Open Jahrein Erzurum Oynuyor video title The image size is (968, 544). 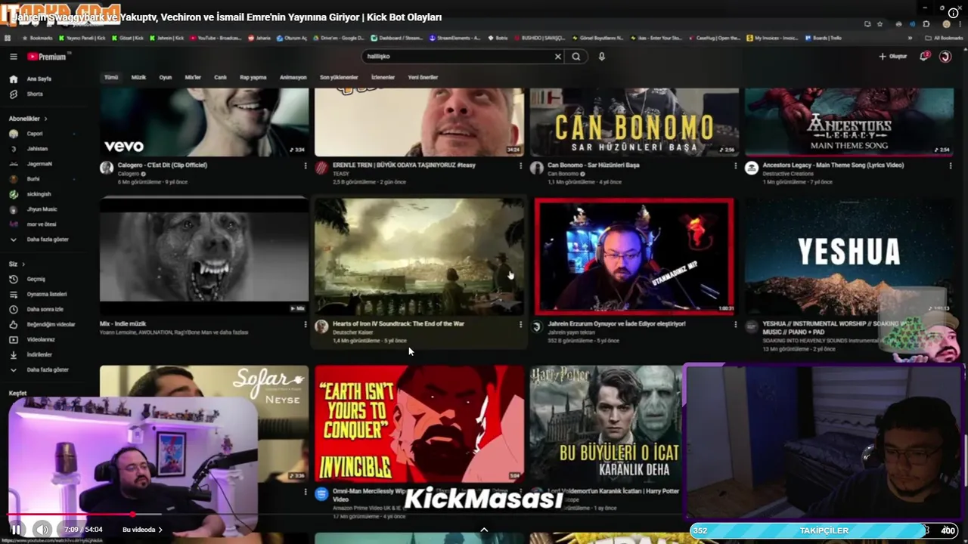tap(616, 324)
